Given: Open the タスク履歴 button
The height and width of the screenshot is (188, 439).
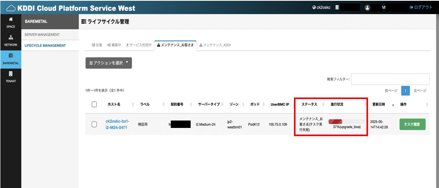Looking at the screenshot, I should coord(412,124).
